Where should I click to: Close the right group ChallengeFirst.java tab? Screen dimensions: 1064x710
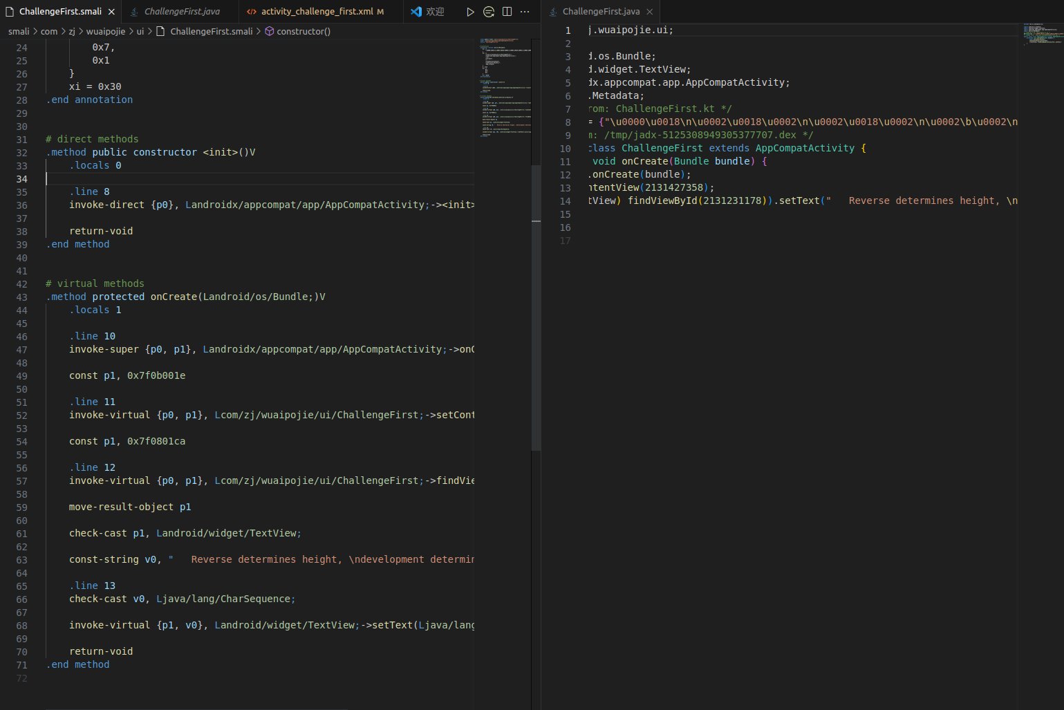pyautogui.click(x=649, y=12)
